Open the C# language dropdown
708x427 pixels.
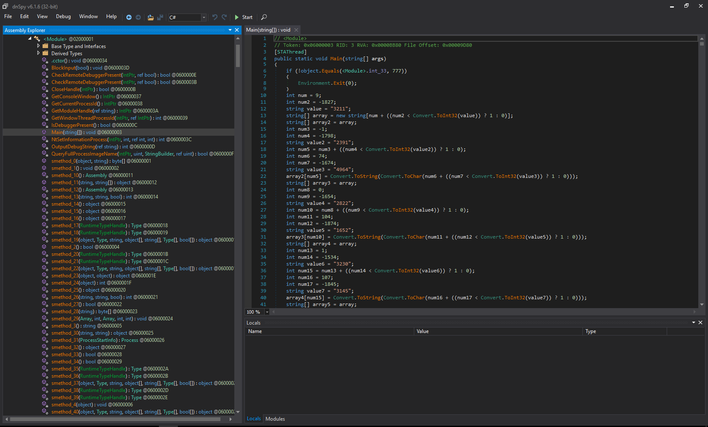204,17
